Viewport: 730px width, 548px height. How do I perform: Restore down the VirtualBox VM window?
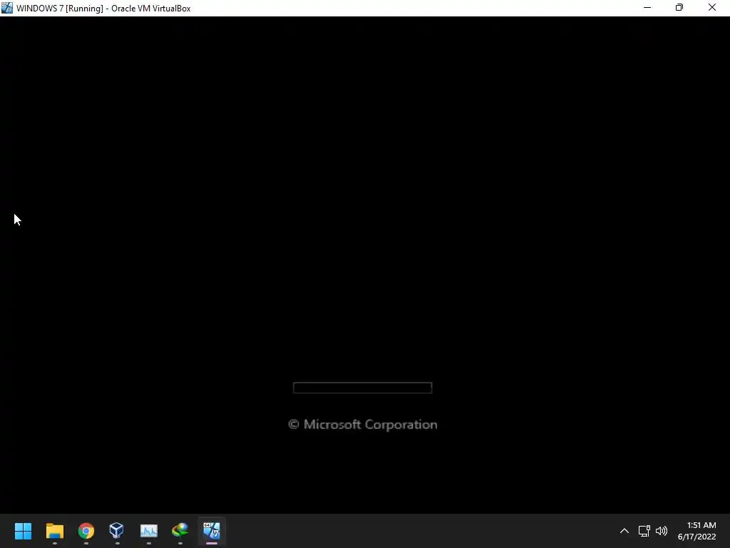pyautogui.click(x=679, y=8)
